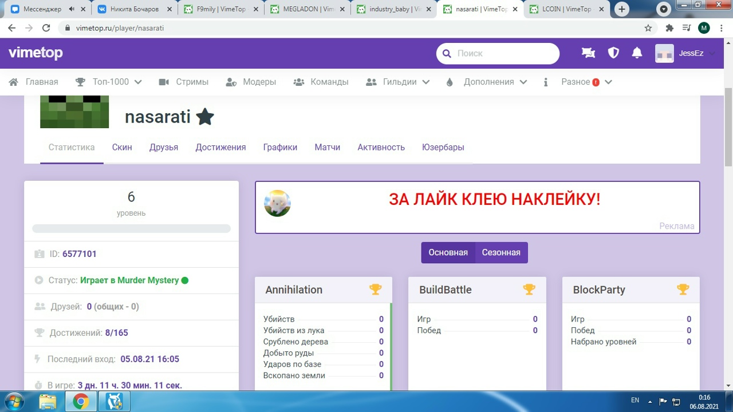Open Chrome extensions puzzle icon
Screen dimensions: 733x412
pyautogui.click(x=669, y=28)
